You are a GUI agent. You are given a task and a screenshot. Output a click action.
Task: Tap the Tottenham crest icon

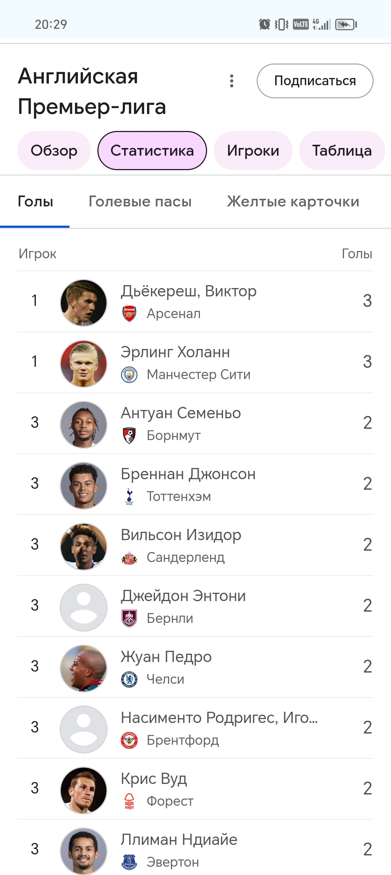point(129,497)
